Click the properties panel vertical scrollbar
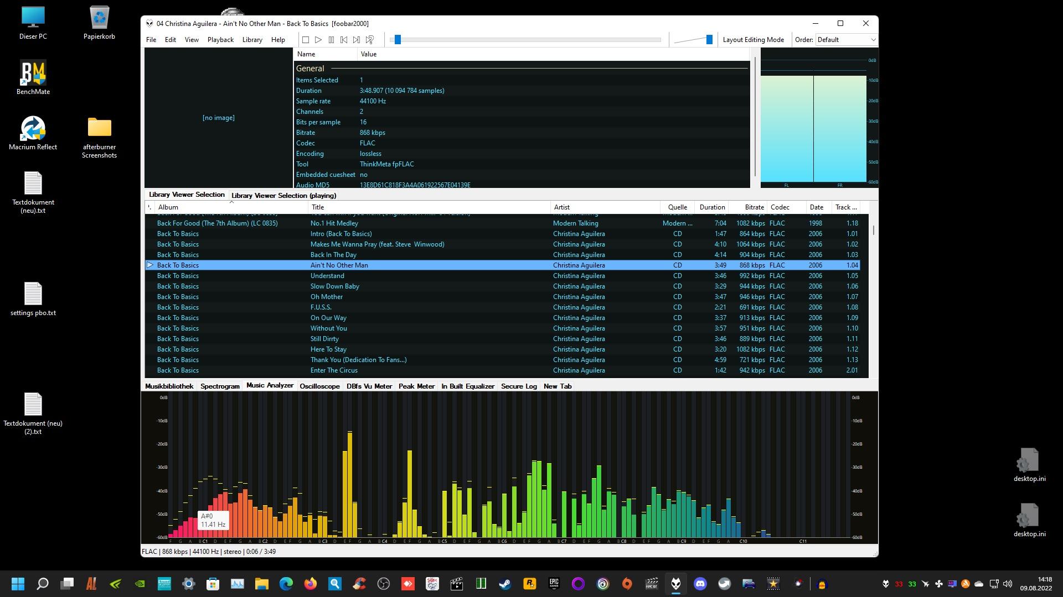 pos(755,118)
